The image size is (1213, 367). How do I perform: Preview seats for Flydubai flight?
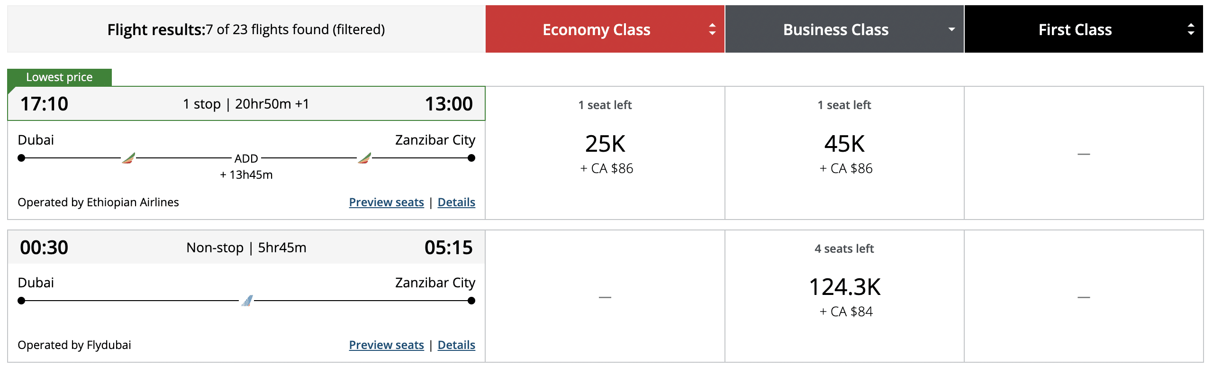(x=386, y=345)
